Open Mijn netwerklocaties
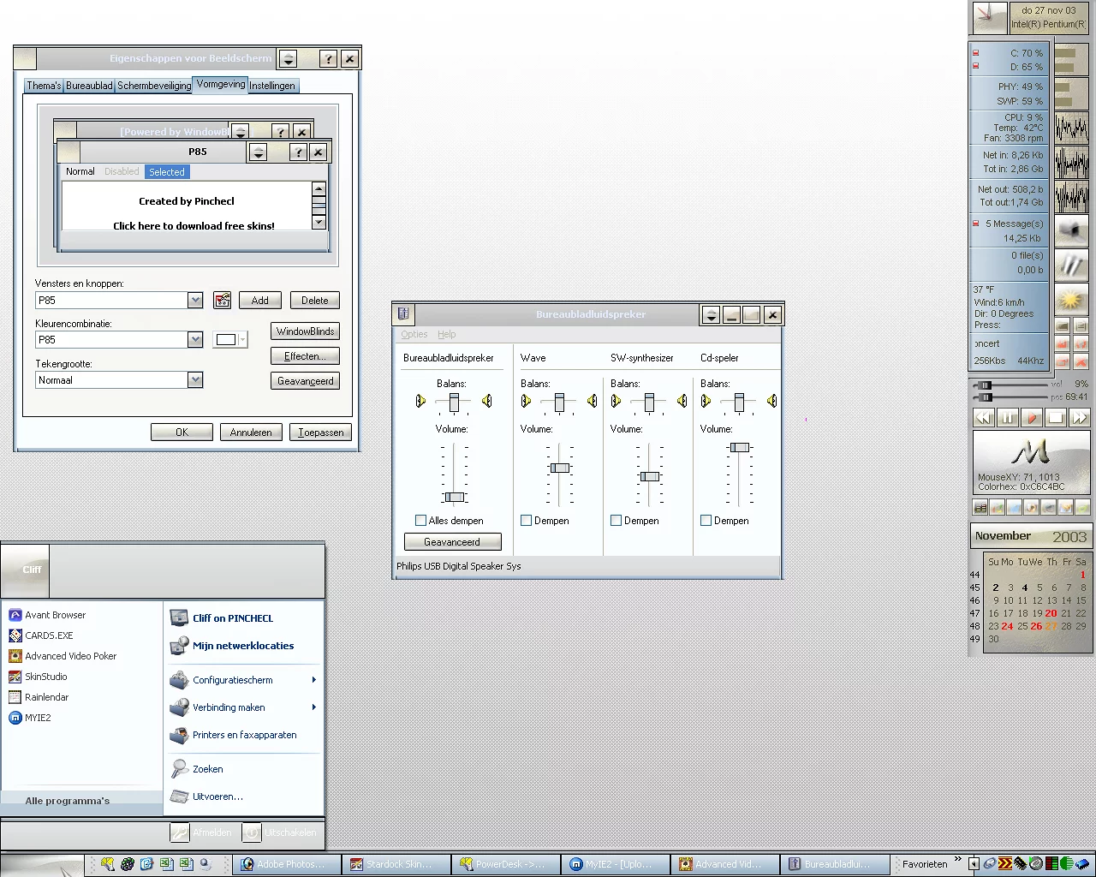Screen dimensions: 1096x877 pyautogui.click(x=242, y=646)
